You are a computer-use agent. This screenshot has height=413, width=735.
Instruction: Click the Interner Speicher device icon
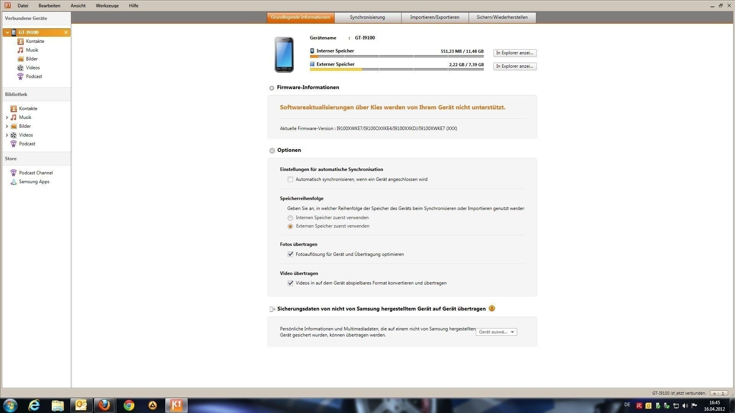[312, 51]
